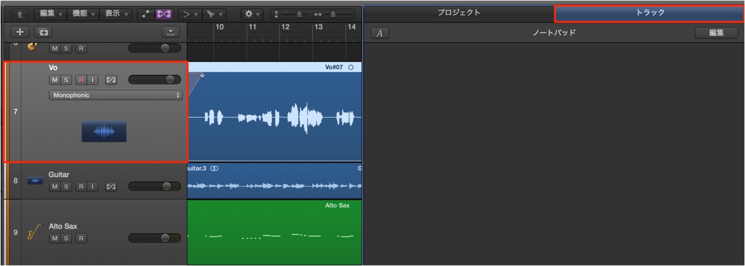Open the Monophonic flex mode dropdown
The height and width of the screenshot is (266, 745).
[116, 95]
